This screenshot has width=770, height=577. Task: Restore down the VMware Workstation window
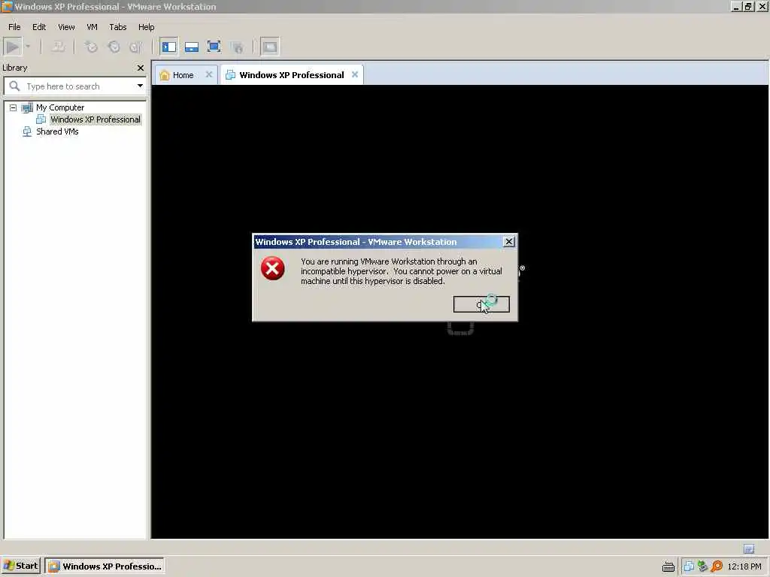748,7
